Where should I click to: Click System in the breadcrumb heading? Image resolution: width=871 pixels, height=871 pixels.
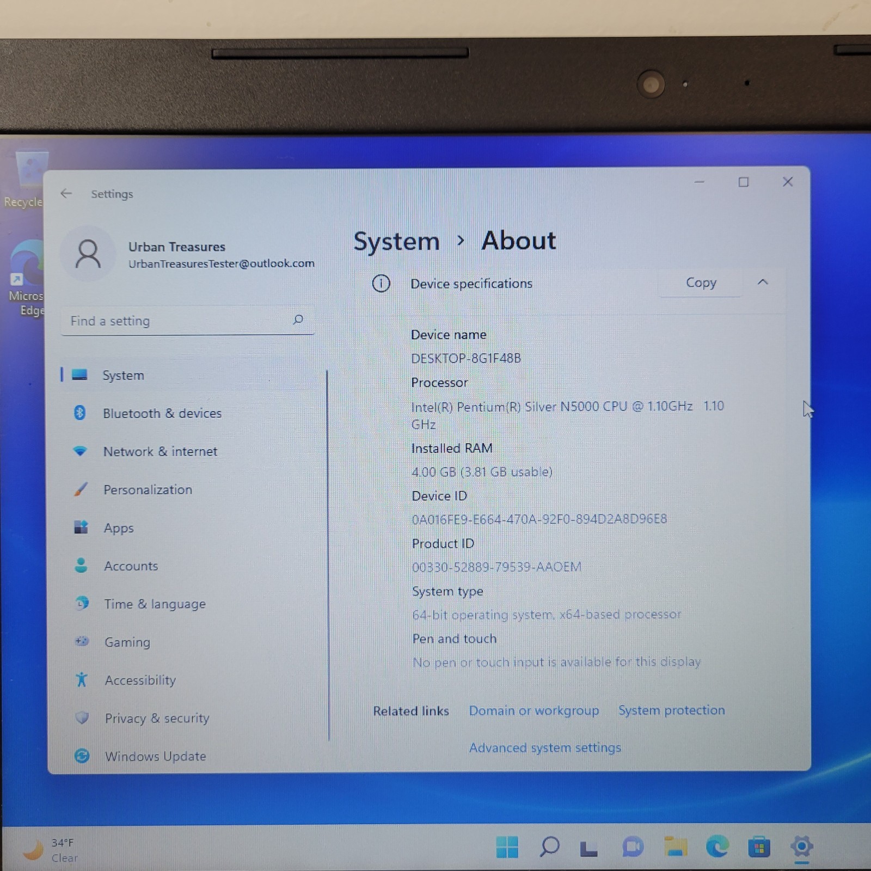click(x=396, y=241)
